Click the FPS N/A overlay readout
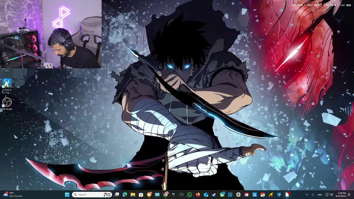 [297, 5]
